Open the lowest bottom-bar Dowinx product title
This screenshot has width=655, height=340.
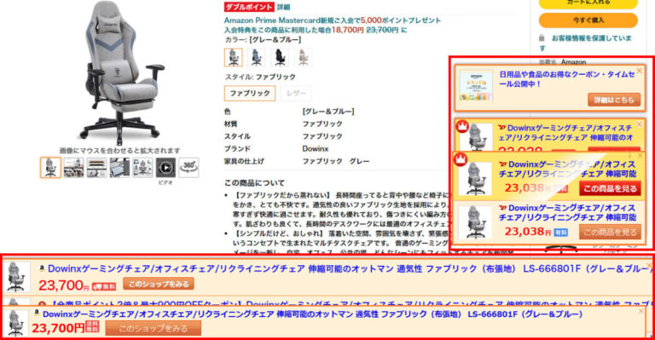pos(312,314)
